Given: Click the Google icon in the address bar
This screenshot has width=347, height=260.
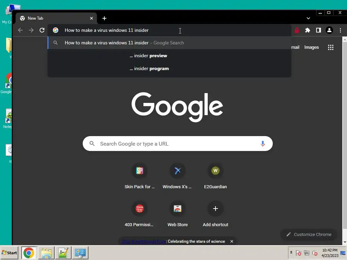Looking at the screenshot, I should tap(56, 30).
